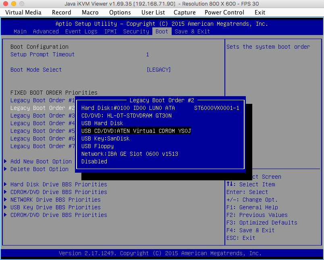Open the Boot Mode Select LEGACY value
This screenshot has width=324, height=260.
(158, 70)
